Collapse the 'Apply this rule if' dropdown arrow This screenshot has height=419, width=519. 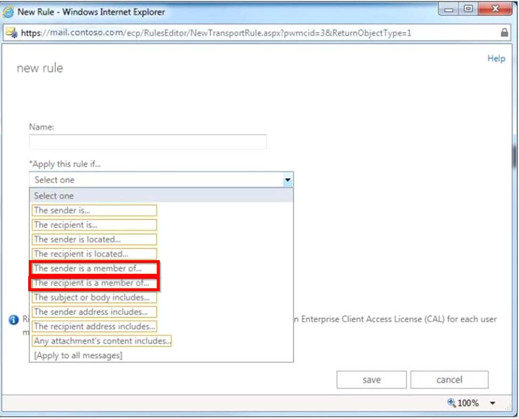[x=287, y=180]
